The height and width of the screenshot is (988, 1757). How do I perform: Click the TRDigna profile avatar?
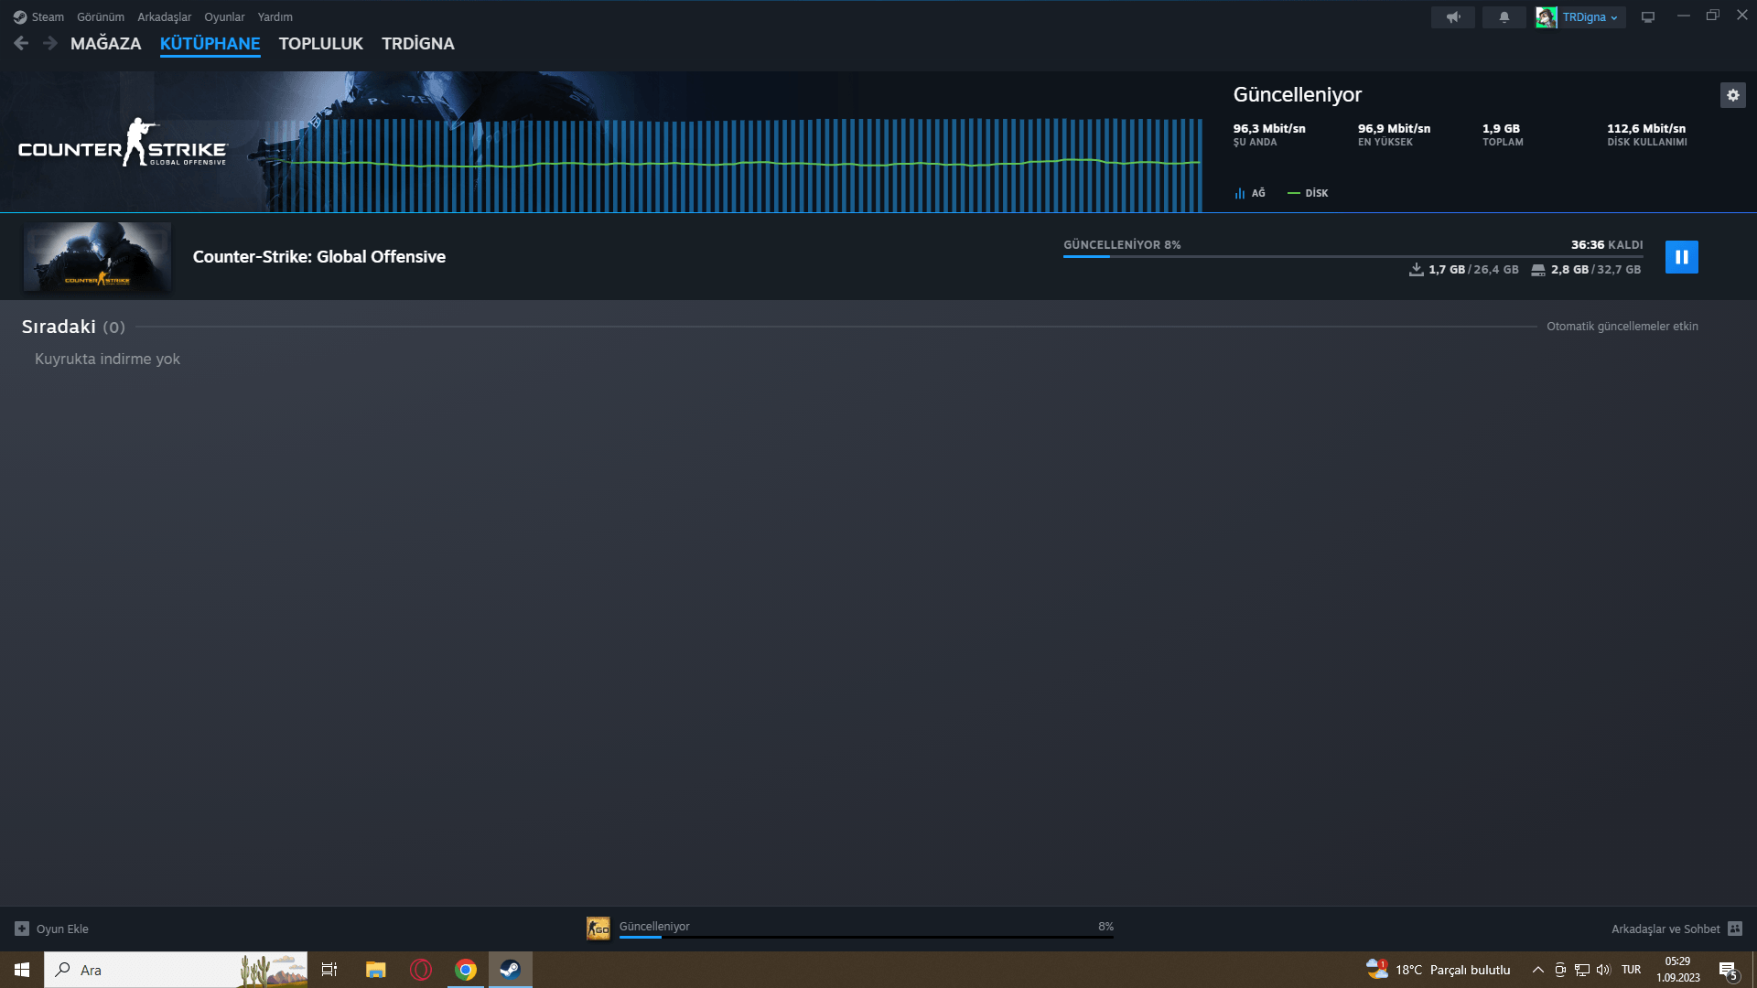(x=1547, y=17)
